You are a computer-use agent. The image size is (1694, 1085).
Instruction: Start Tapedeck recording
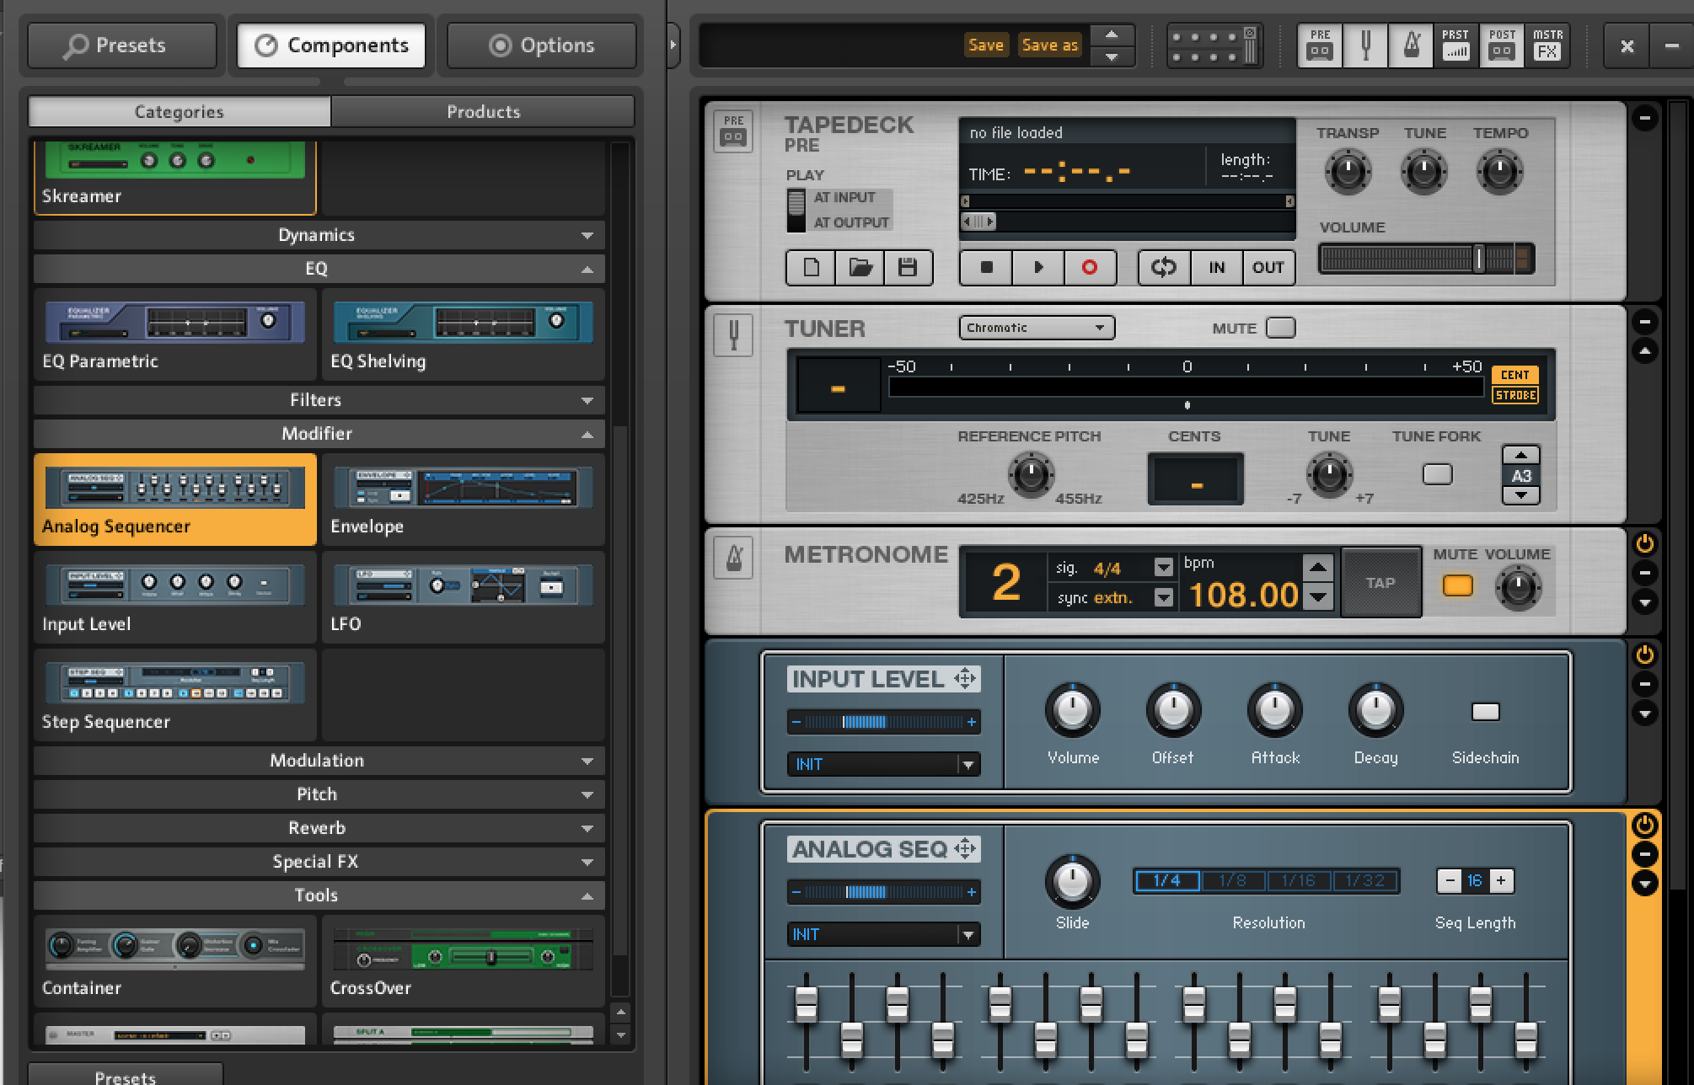tap(1090, 268)
